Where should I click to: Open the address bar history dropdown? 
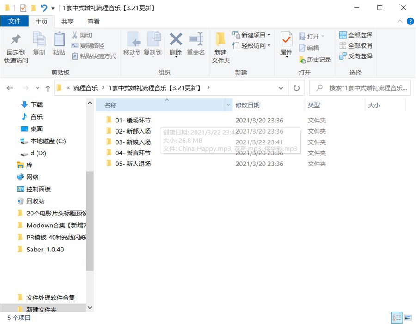pyautogui.click(x=281, y=88)
